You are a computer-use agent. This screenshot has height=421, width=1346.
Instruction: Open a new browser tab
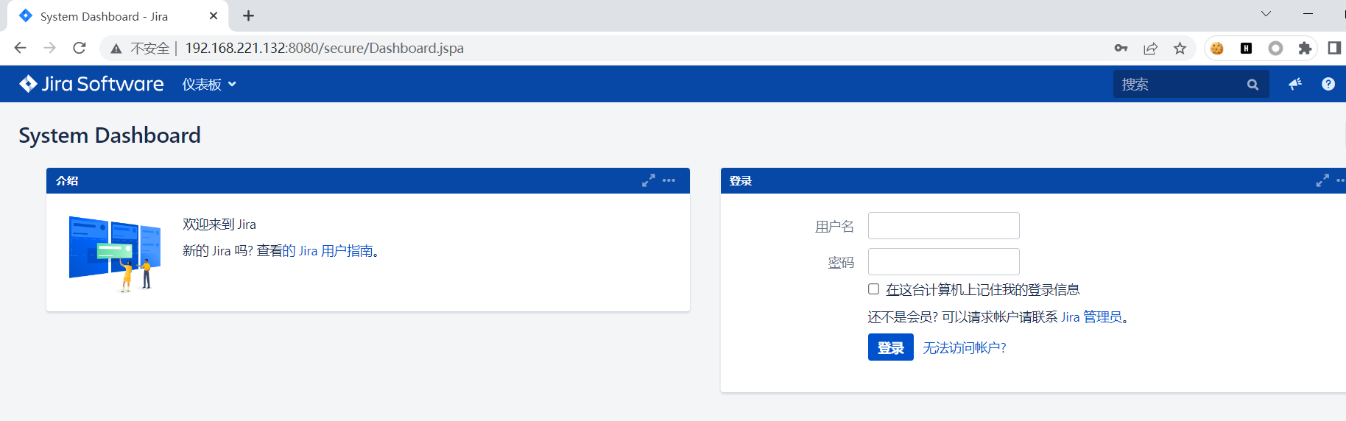click(249, 15)
